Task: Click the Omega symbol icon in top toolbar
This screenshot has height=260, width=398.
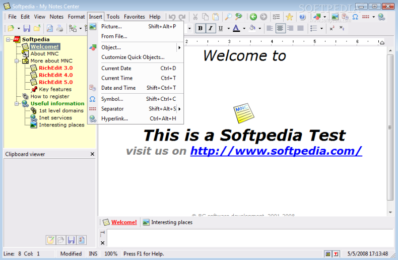Action: point(355,17)
